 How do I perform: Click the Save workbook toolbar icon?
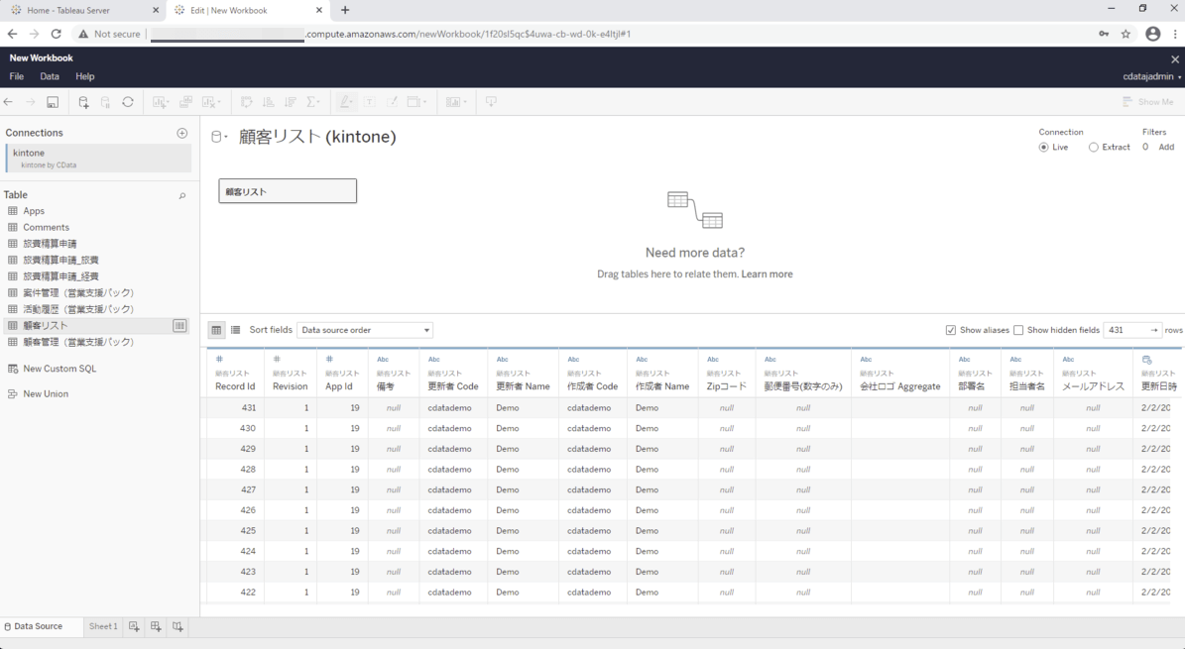click(53, 102)
